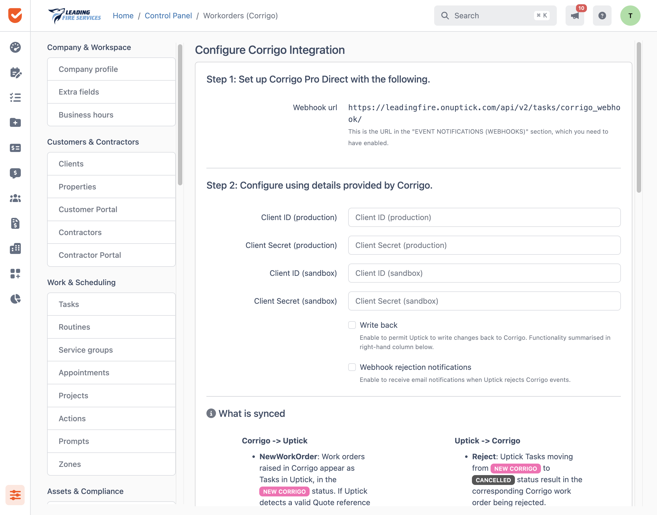
Task: Enable Webhook rejection notifications checkbox
Action: pos(352,367)
